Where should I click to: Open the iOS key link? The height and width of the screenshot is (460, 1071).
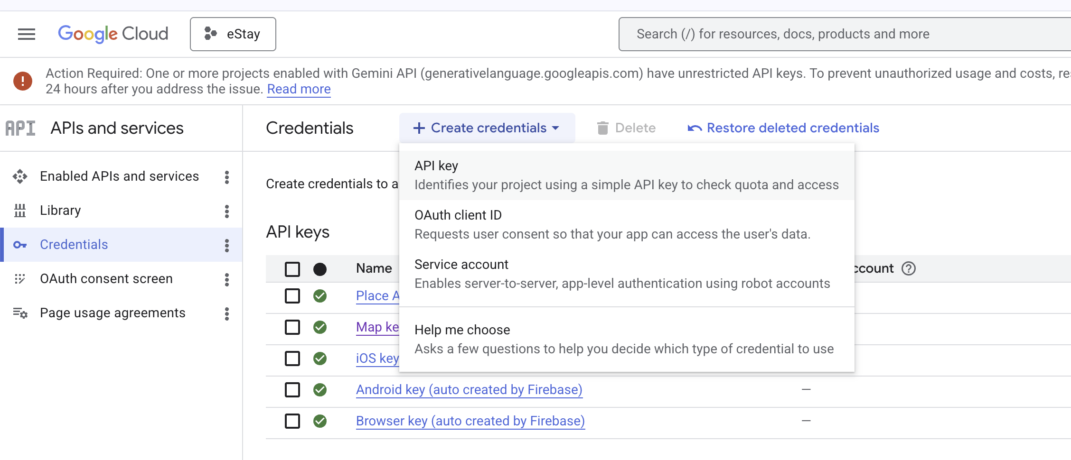click(378, 359)
